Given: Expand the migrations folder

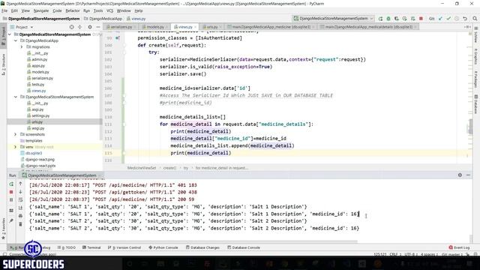Looking at the screenshot, I should (22, 46).
